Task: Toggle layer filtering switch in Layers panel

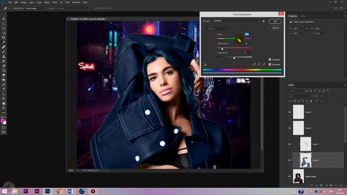Action: pos(327,90)
